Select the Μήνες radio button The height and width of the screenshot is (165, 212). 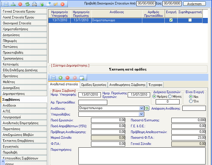(170, 96)
